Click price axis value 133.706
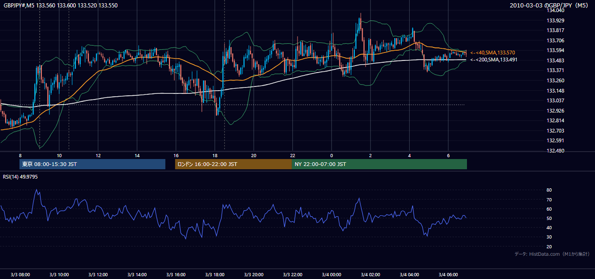This screenshot has width=595, height=279. (555, 40)
